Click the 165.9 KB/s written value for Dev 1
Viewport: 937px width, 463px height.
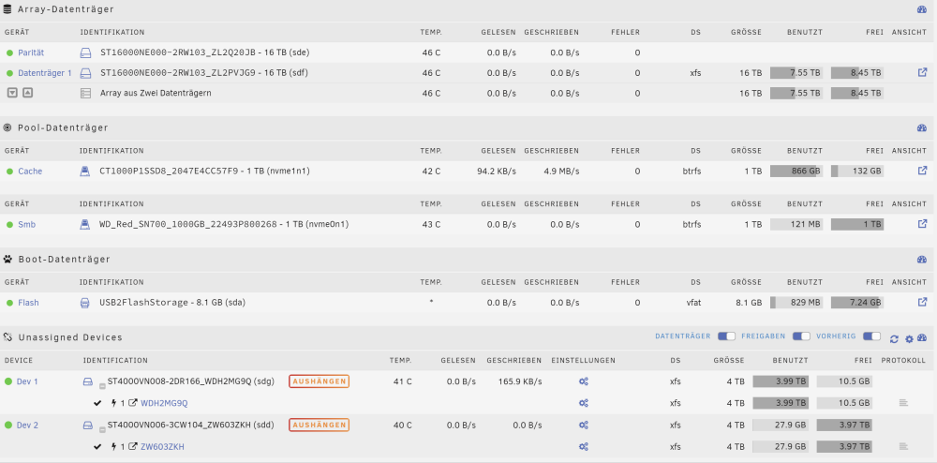point(520,381)
